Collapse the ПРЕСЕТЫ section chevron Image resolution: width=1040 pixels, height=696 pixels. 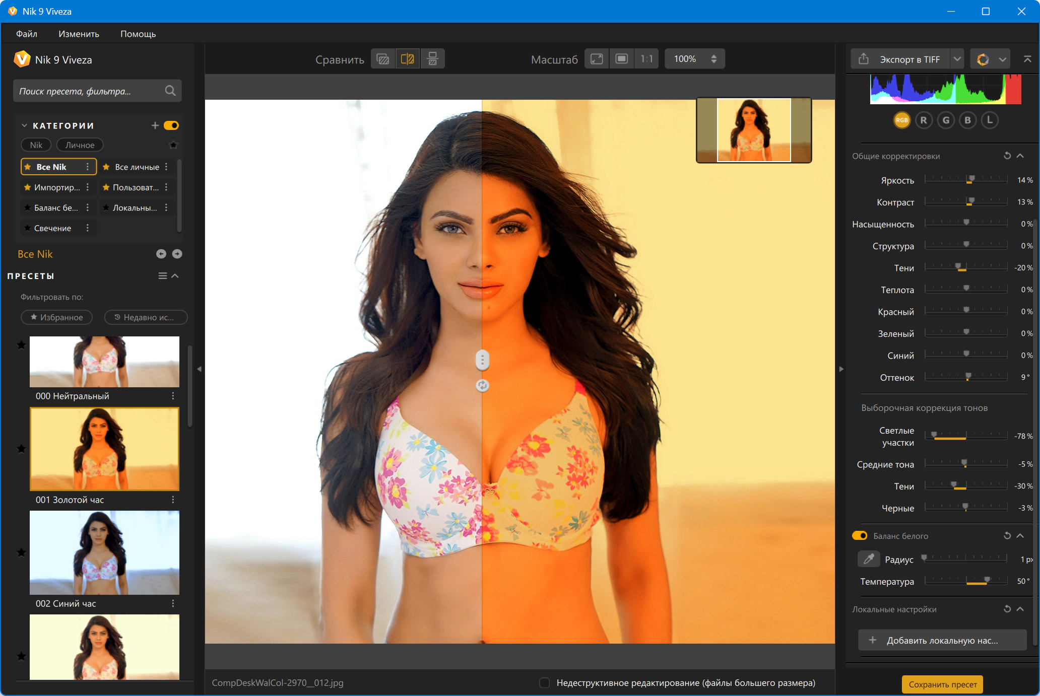point(175,276)
